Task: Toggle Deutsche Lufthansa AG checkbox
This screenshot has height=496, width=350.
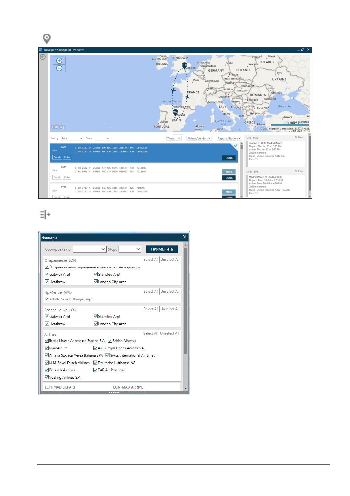Action: point(95,363)
